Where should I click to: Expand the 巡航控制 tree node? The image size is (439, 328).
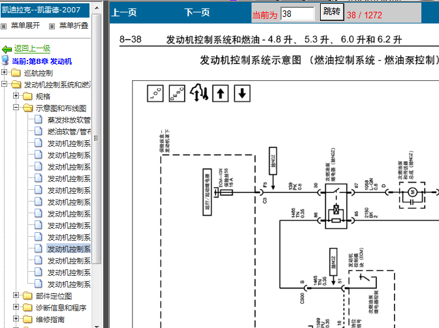point(4,72)
